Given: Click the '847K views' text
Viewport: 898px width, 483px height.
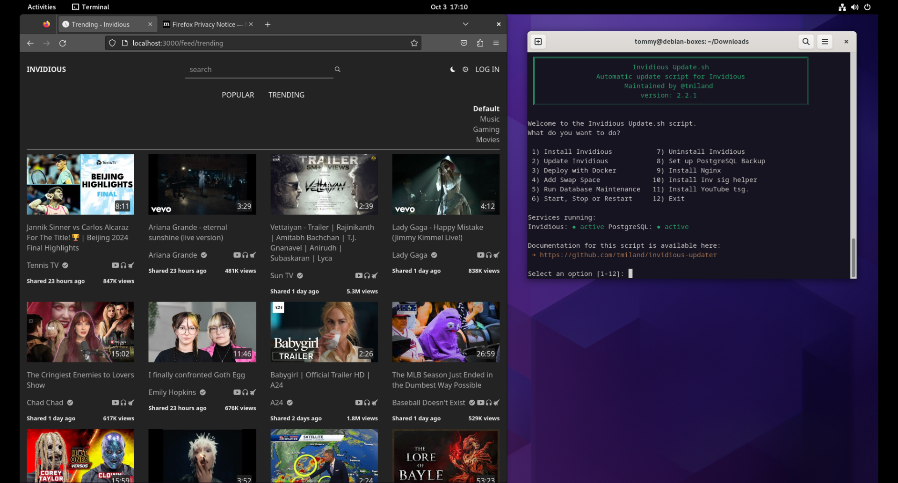Looking at the screenshot, I should pyautogui.click(x=118, y=281).
